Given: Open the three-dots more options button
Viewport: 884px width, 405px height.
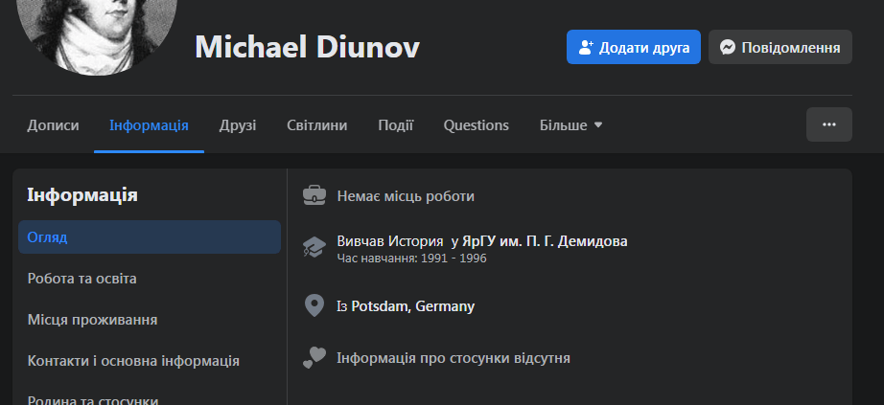Looking at the screenshot, I should [x=828, y=124].
